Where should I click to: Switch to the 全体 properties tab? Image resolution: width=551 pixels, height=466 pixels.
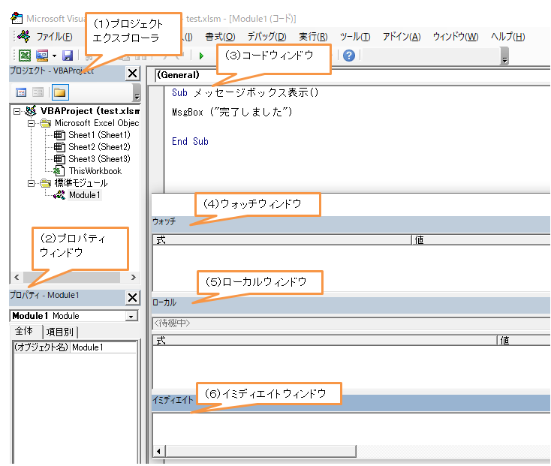click(x=24, y=331)
